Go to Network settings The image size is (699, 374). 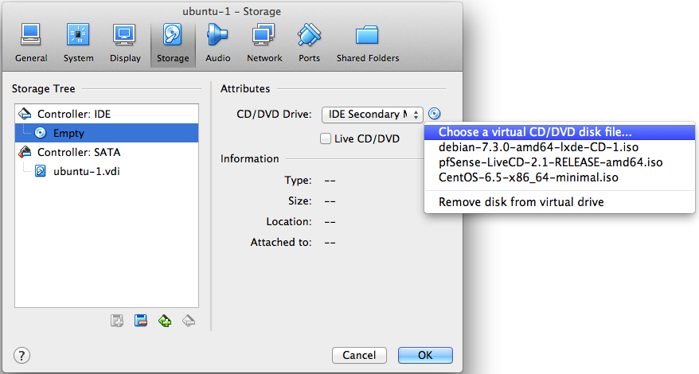point(264,43)
